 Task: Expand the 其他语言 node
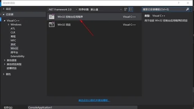coord(5,60)
